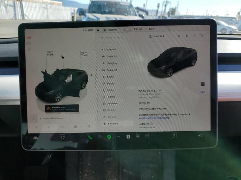Open the Lights settings
The image size is (241, 180).
108,83
